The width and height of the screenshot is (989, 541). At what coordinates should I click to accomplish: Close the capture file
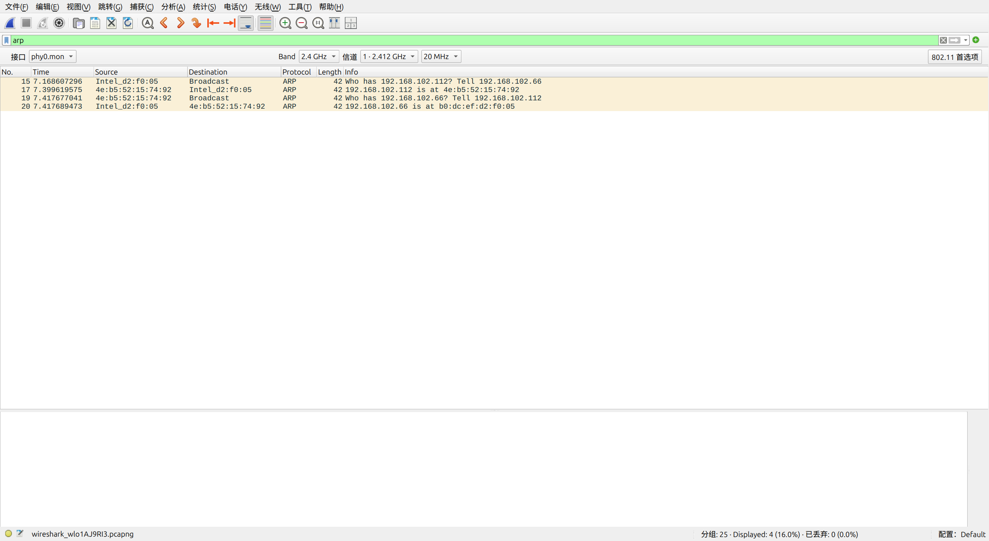[x=111, y=23]
